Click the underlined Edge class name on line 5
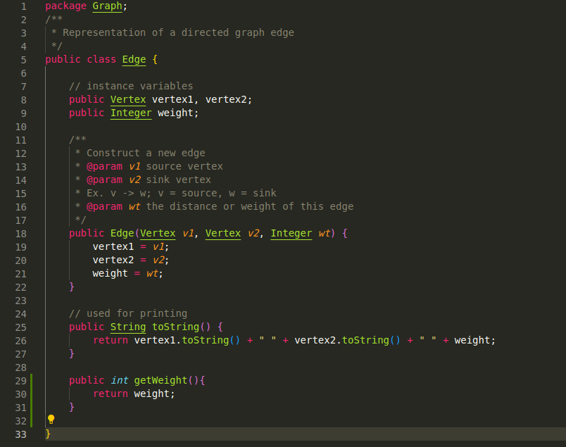Screen dimensions: 566x447 pyautogui.click(x=134, y=59)
